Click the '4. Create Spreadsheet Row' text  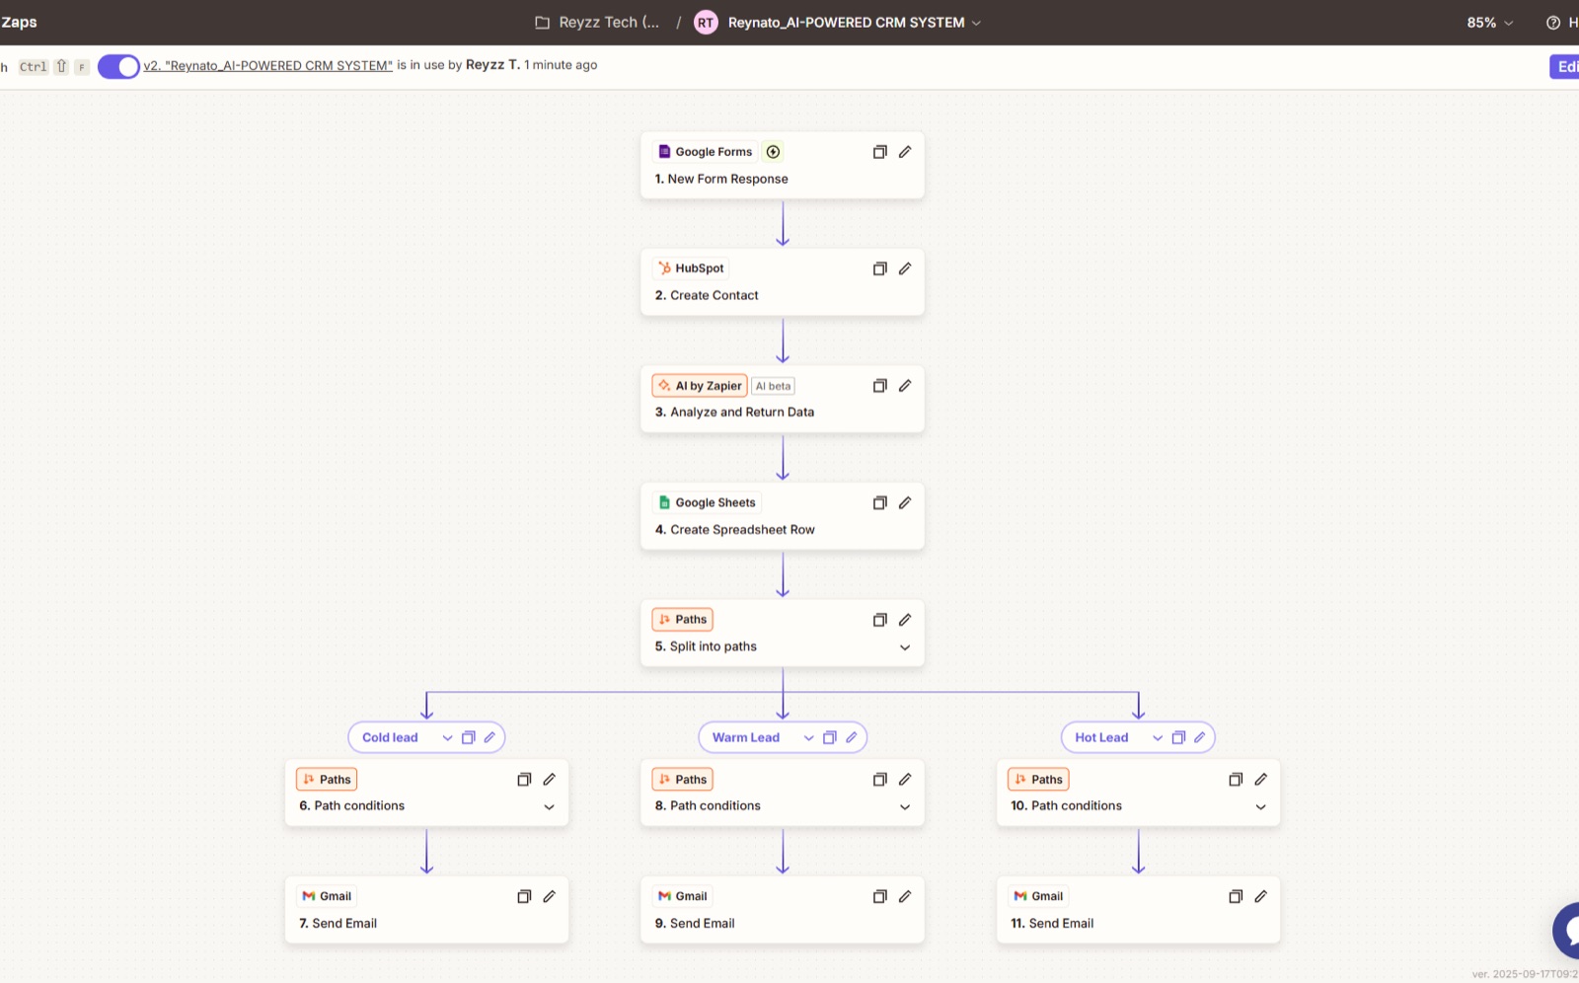pyautogui.click(x=735, y=530)
